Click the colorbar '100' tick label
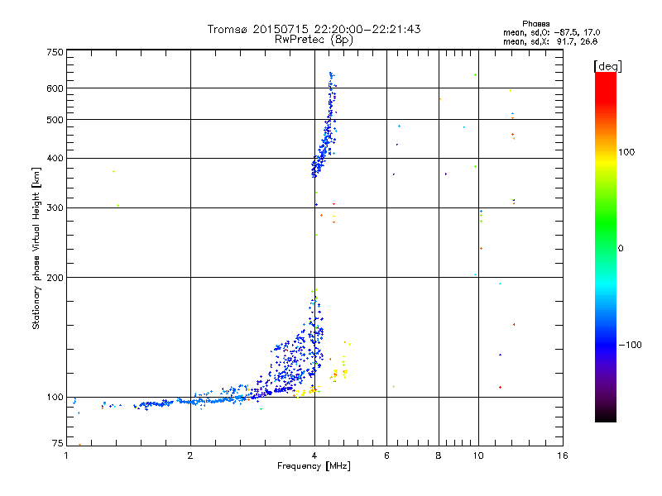Screen dimensions: 662x496 pyautogui.click(x=626, y=152)
